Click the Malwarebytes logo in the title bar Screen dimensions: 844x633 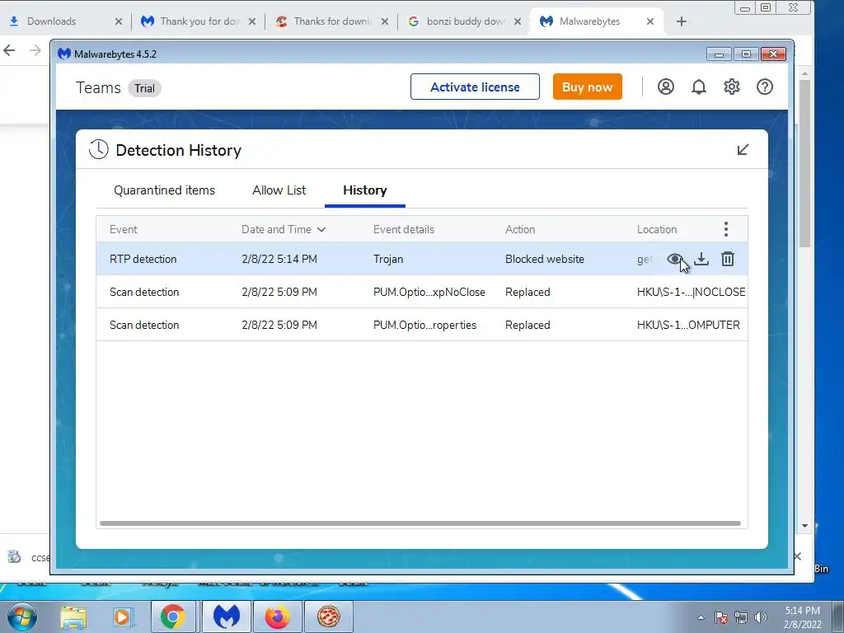point(64,54)
